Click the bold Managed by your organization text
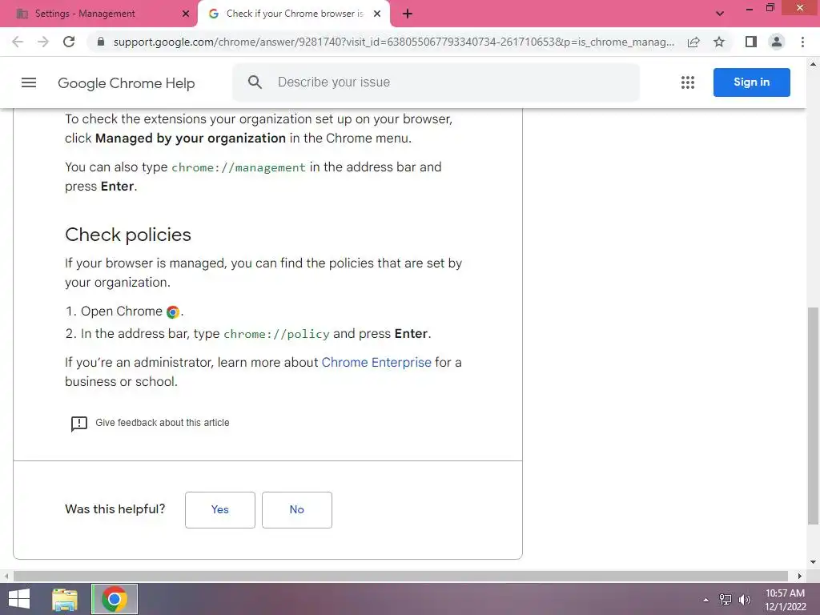This screenshot has width=820, height=615. click(191, 138)
